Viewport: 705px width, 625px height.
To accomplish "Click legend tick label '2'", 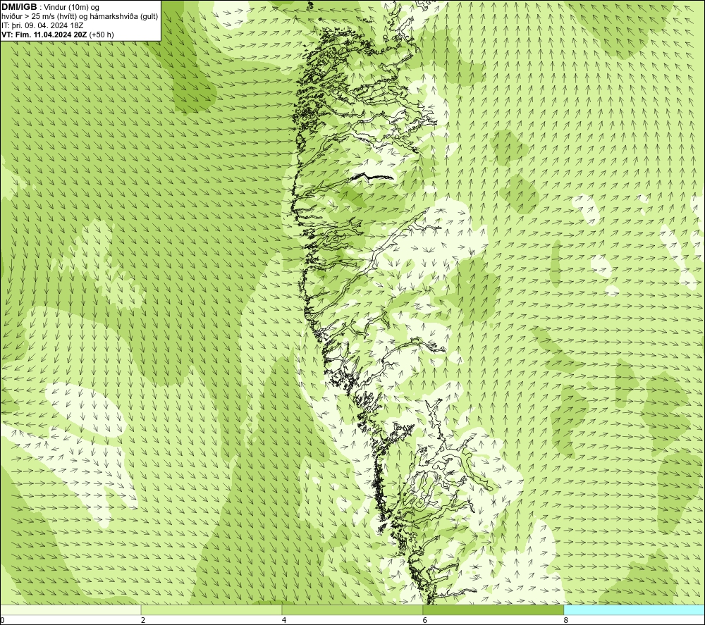I will (143, 620).
